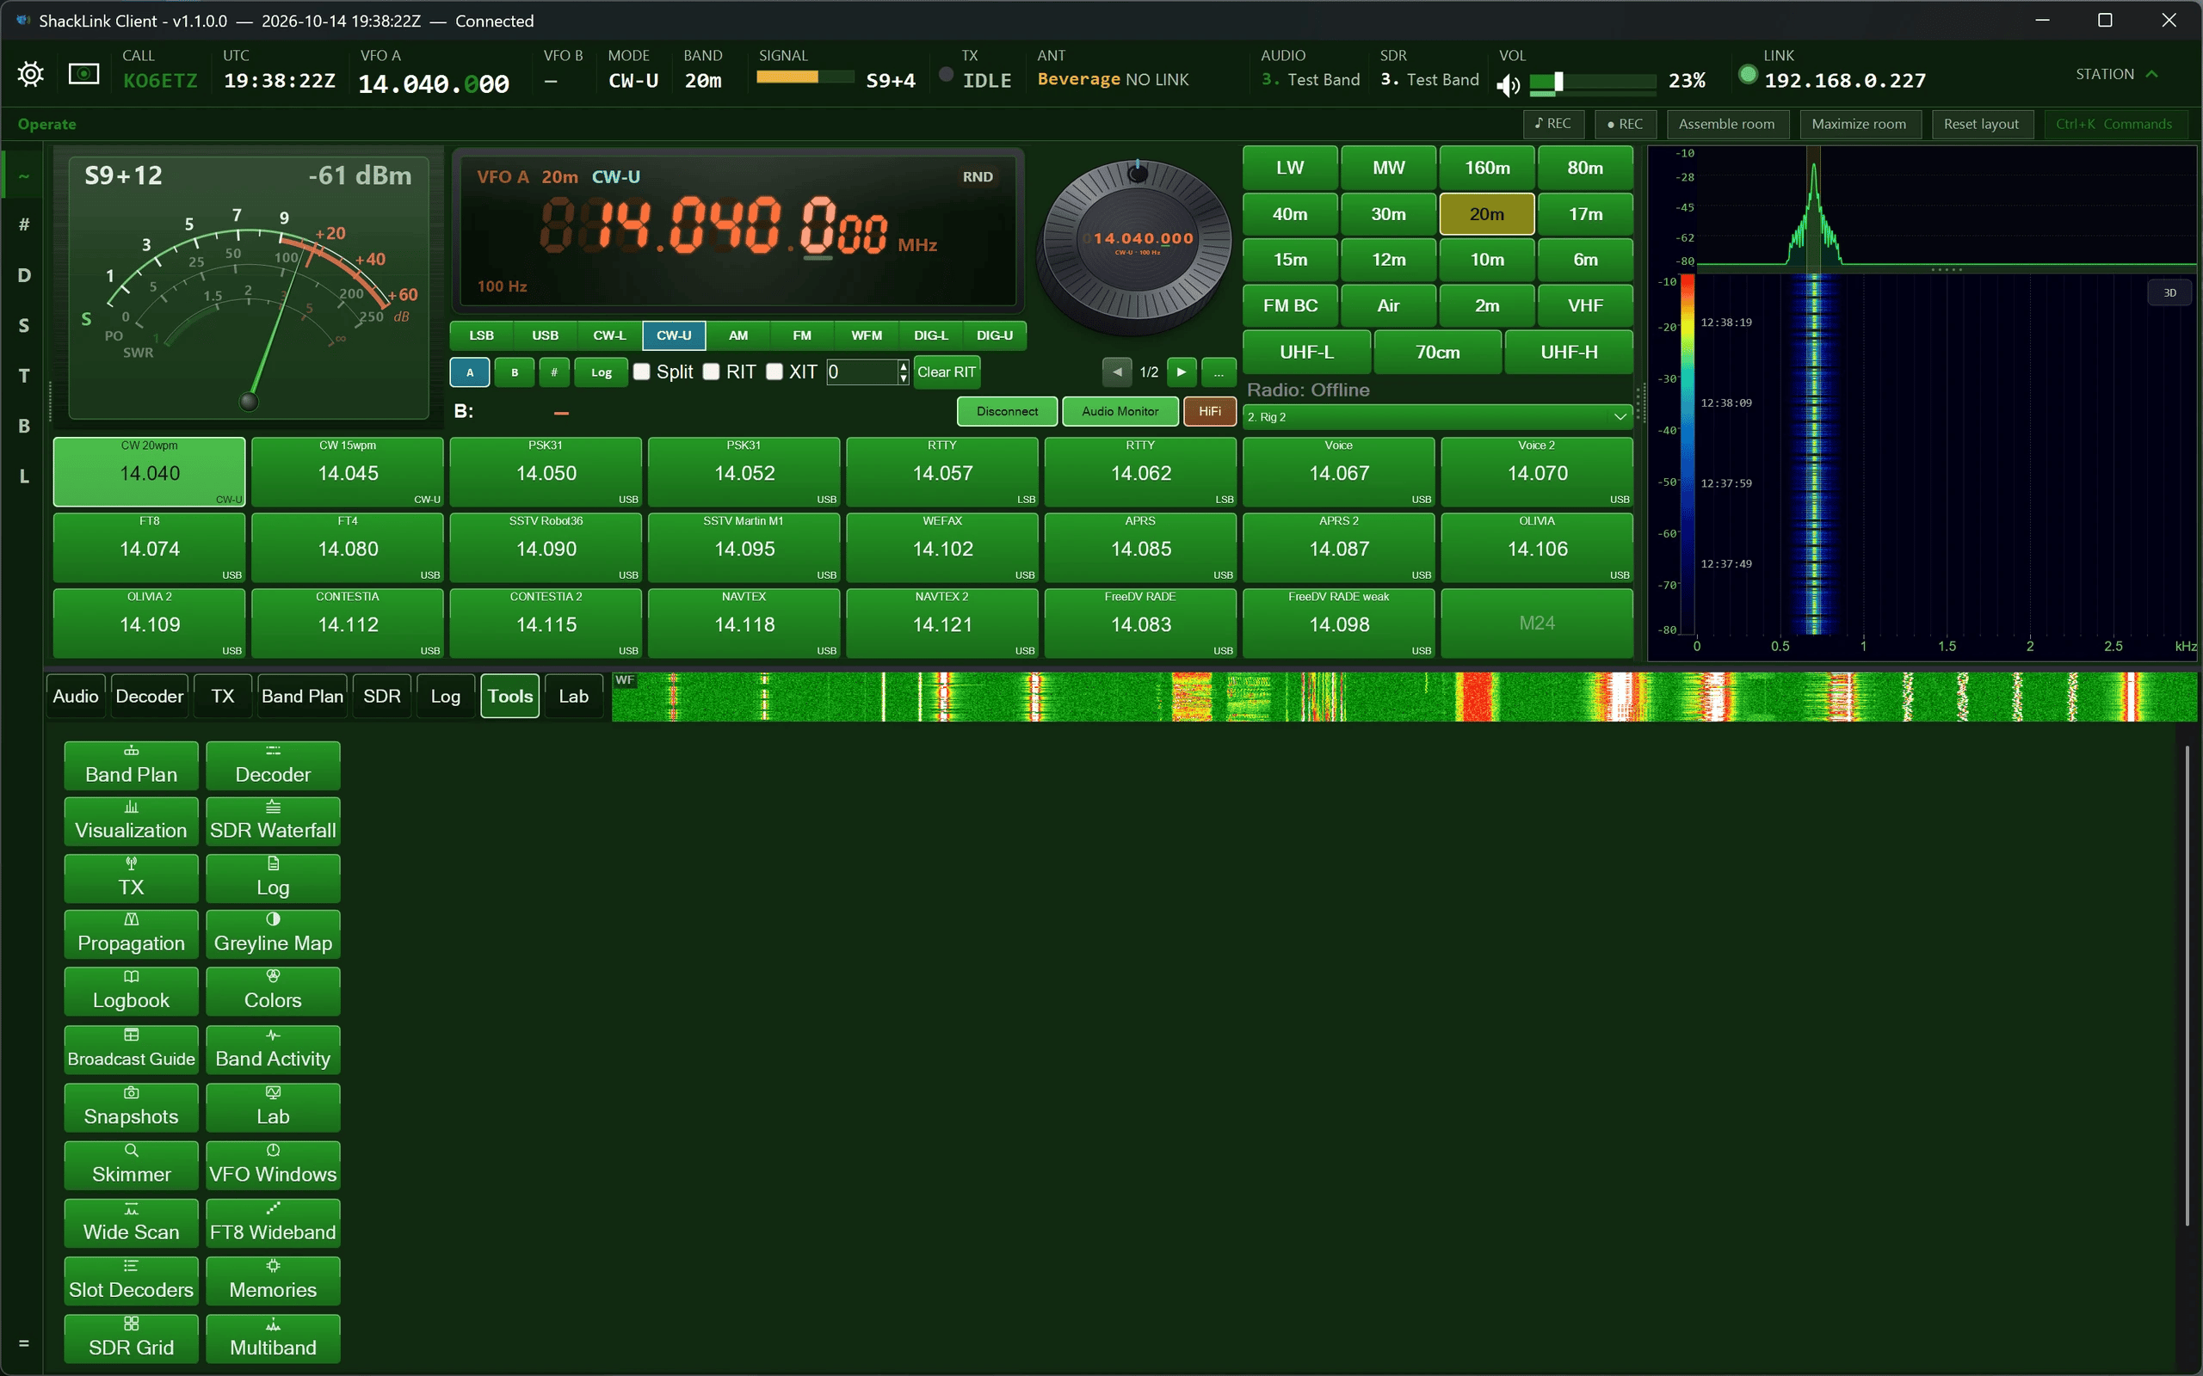Enable the Split checkbox
The height and width of the screenshot is (1376, 2203).
(x=642, y=372)
